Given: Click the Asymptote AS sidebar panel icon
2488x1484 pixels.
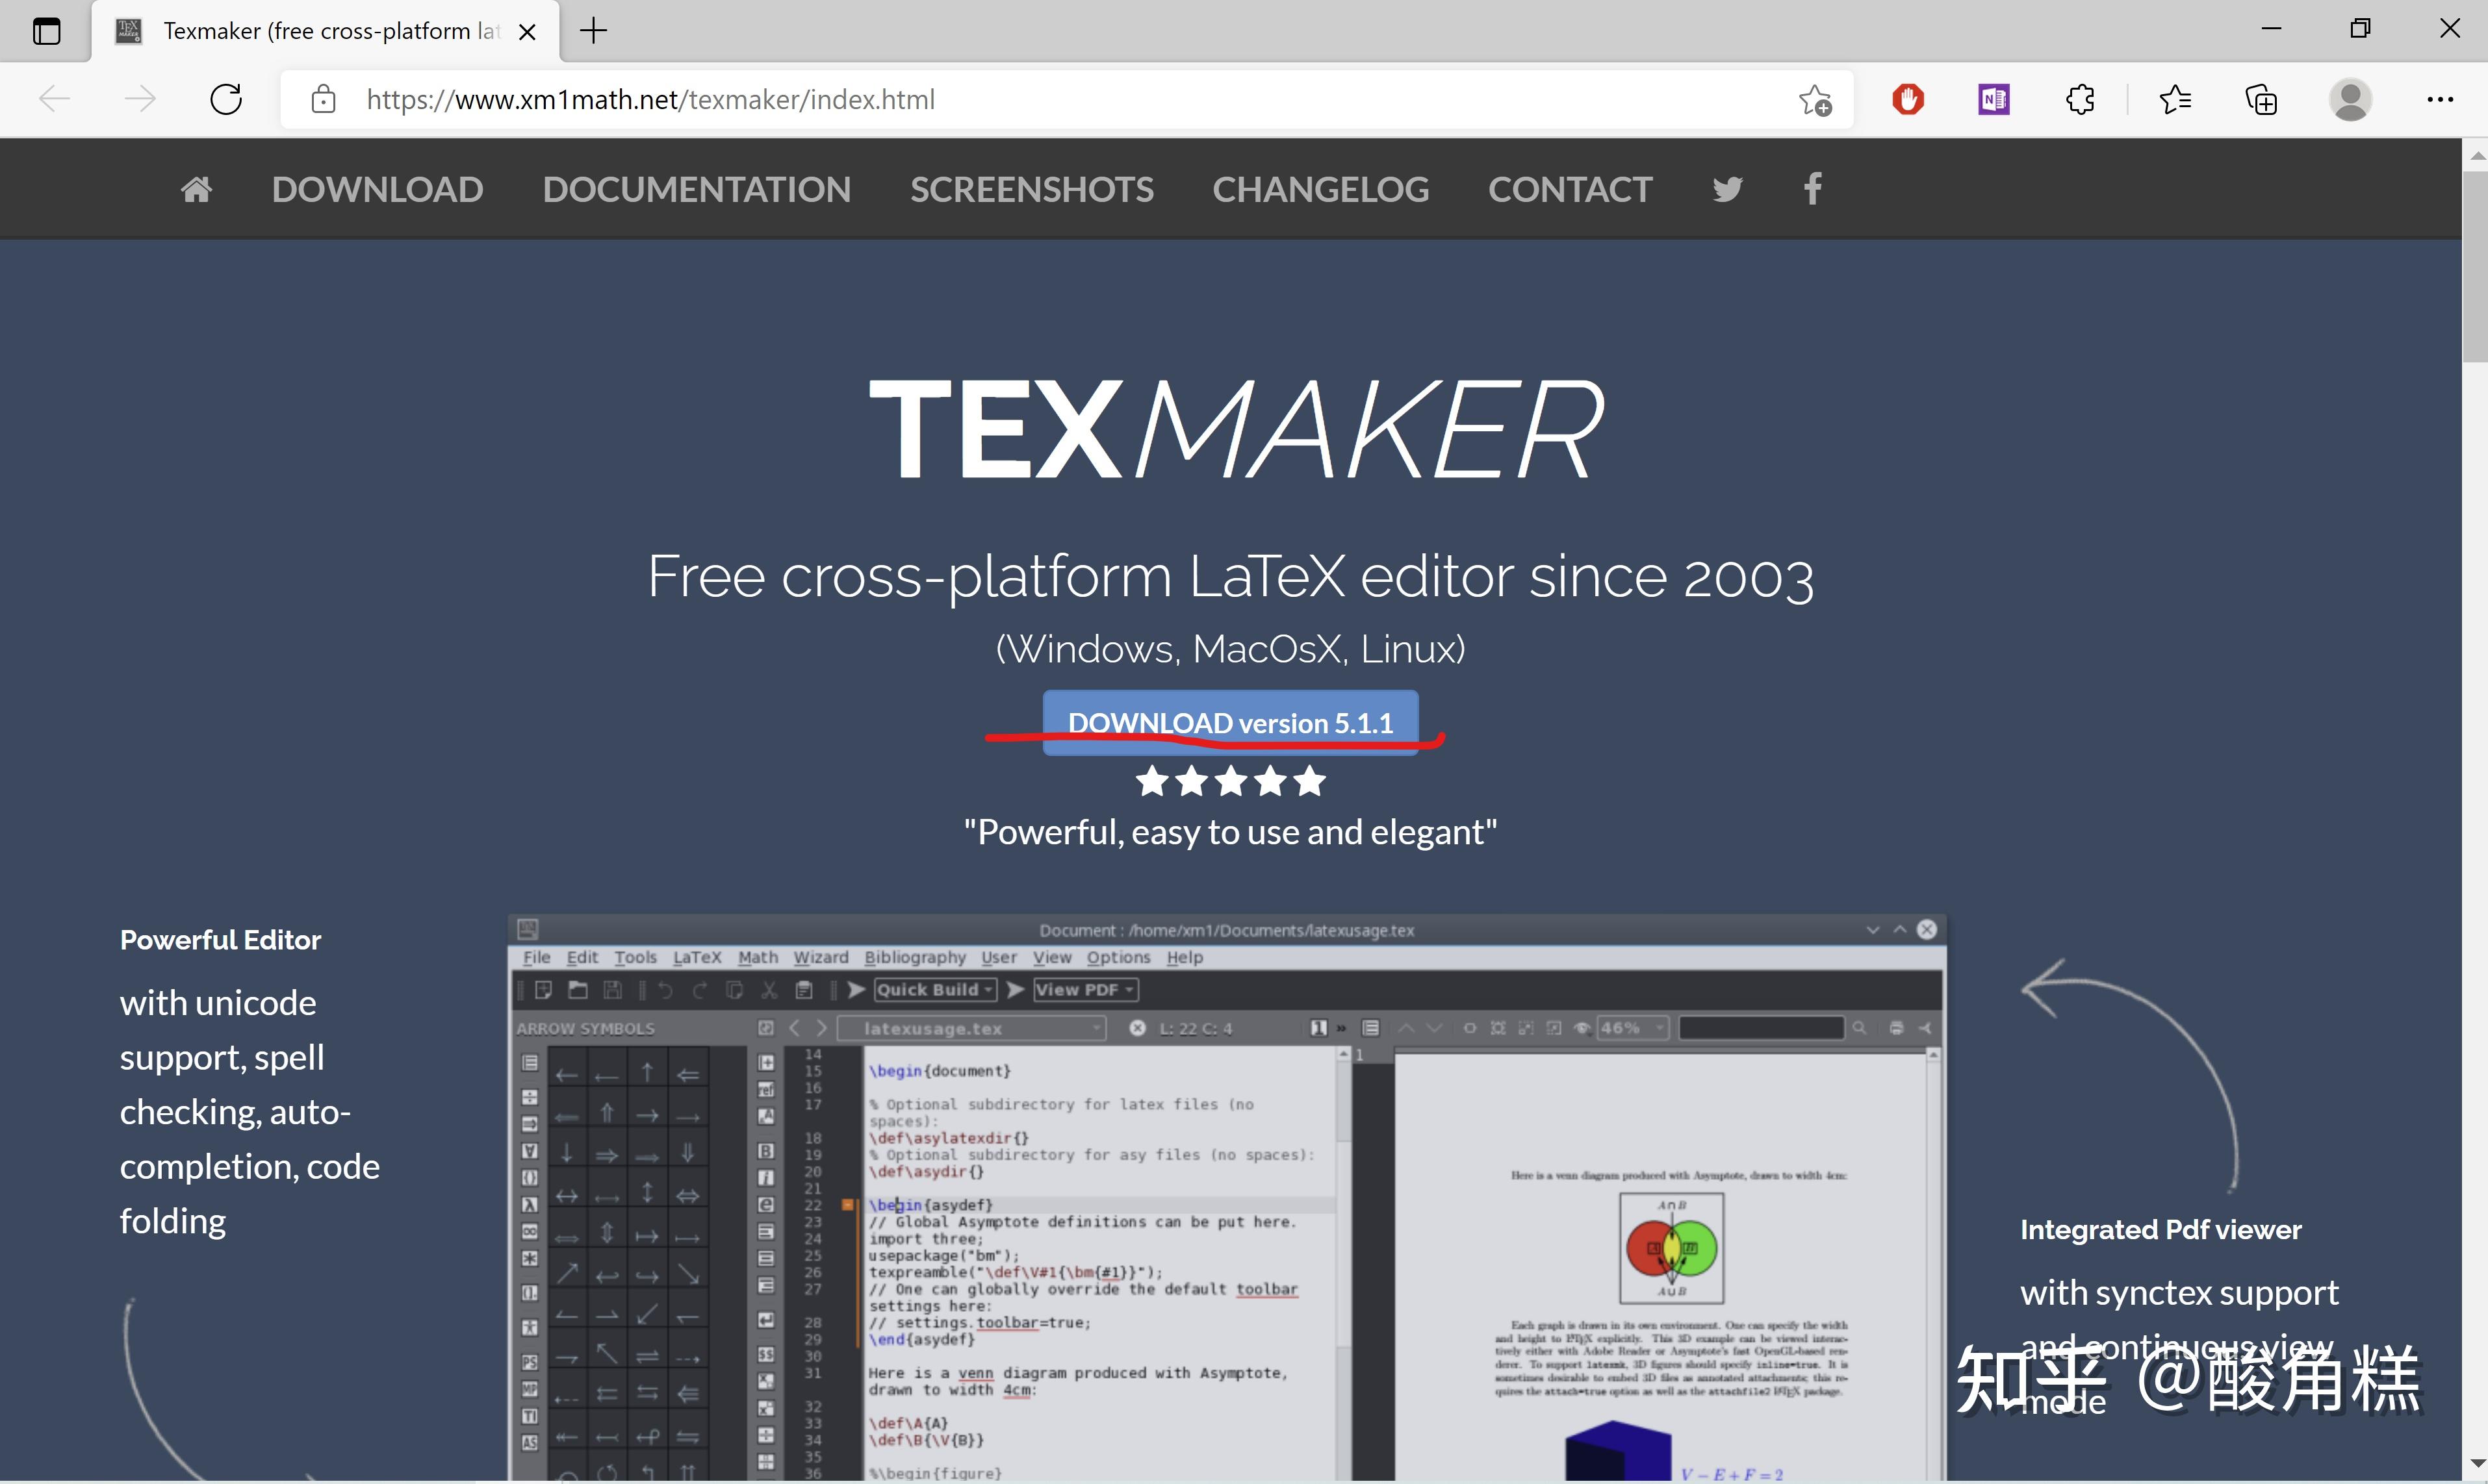Looking at the screenshot, I should (x=530, y=1442).
